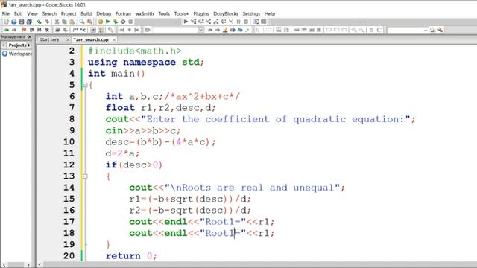This screenshot has height=268, width=477.
Task: Open the Settings menu
Action: (251, 13)
